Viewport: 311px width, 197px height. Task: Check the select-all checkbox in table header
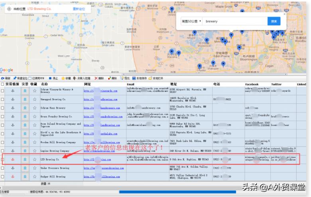[x=3, y=84]
